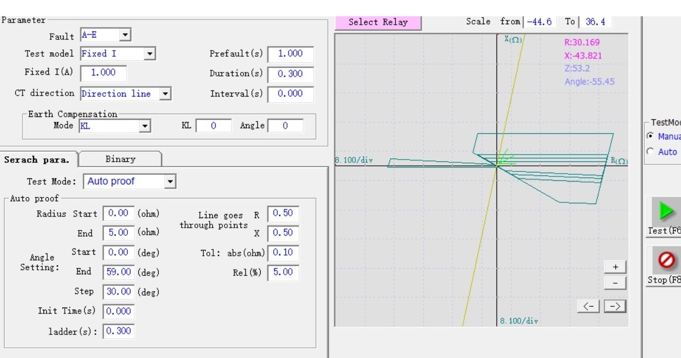Screen dimensions: 681x358
Task: Click the Radius Start input field
Action: point(119,214)
